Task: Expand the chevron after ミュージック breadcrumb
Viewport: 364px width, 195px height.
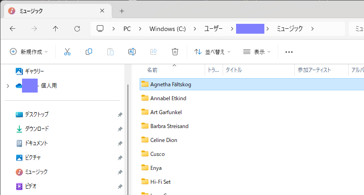Action: 312,29
